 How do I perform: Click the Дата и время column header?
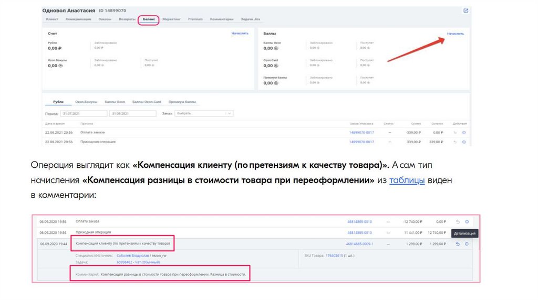(x=55, y=124)
